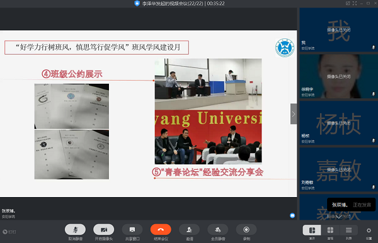Open the share window (共享窗口) option
This screenshot has width=378, height=243.
pos(132,230)
